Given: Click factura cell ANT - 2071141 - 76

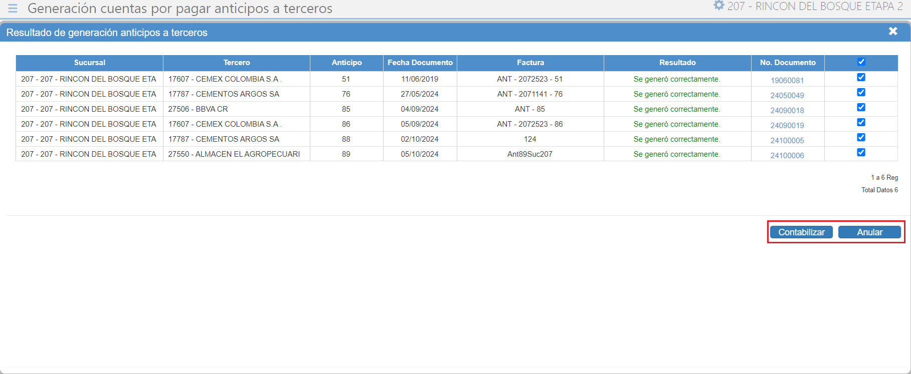Looking at the screenshot, I should coord(530,94).
